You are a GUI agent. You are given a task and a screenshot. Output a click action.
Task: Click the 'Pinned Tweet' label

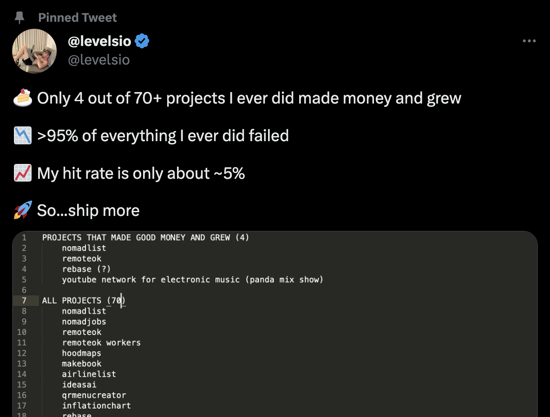tap(77, 17)
